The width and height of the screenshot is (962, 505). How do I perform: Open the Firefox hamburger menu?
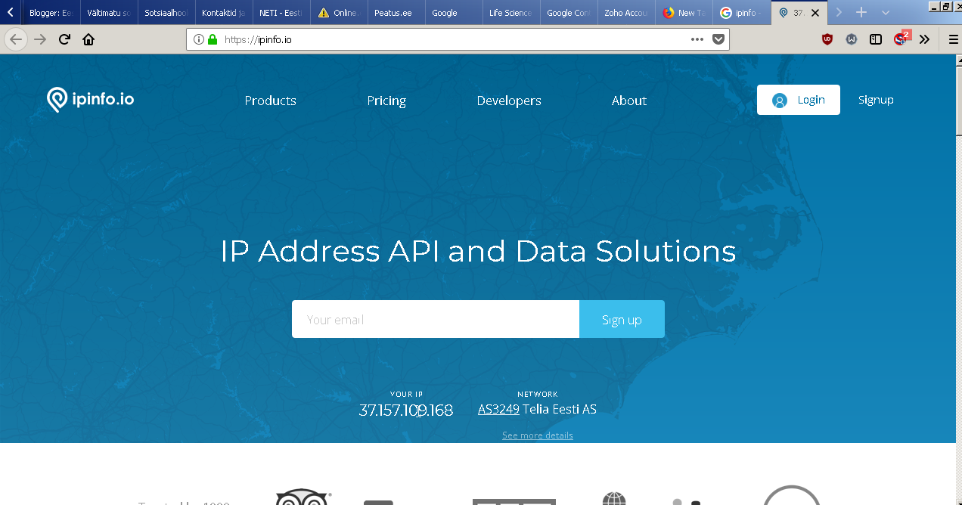953,39
